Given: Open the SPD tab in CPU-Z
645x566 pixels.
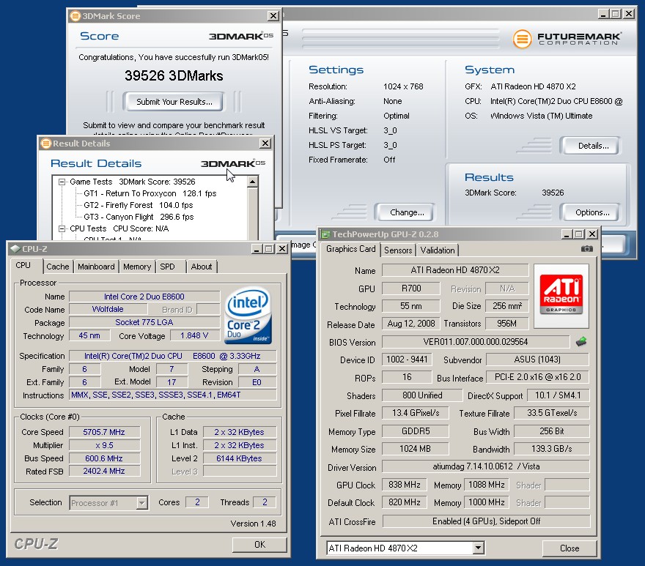Looking at the screenshot, I should (x=167, y=267).
